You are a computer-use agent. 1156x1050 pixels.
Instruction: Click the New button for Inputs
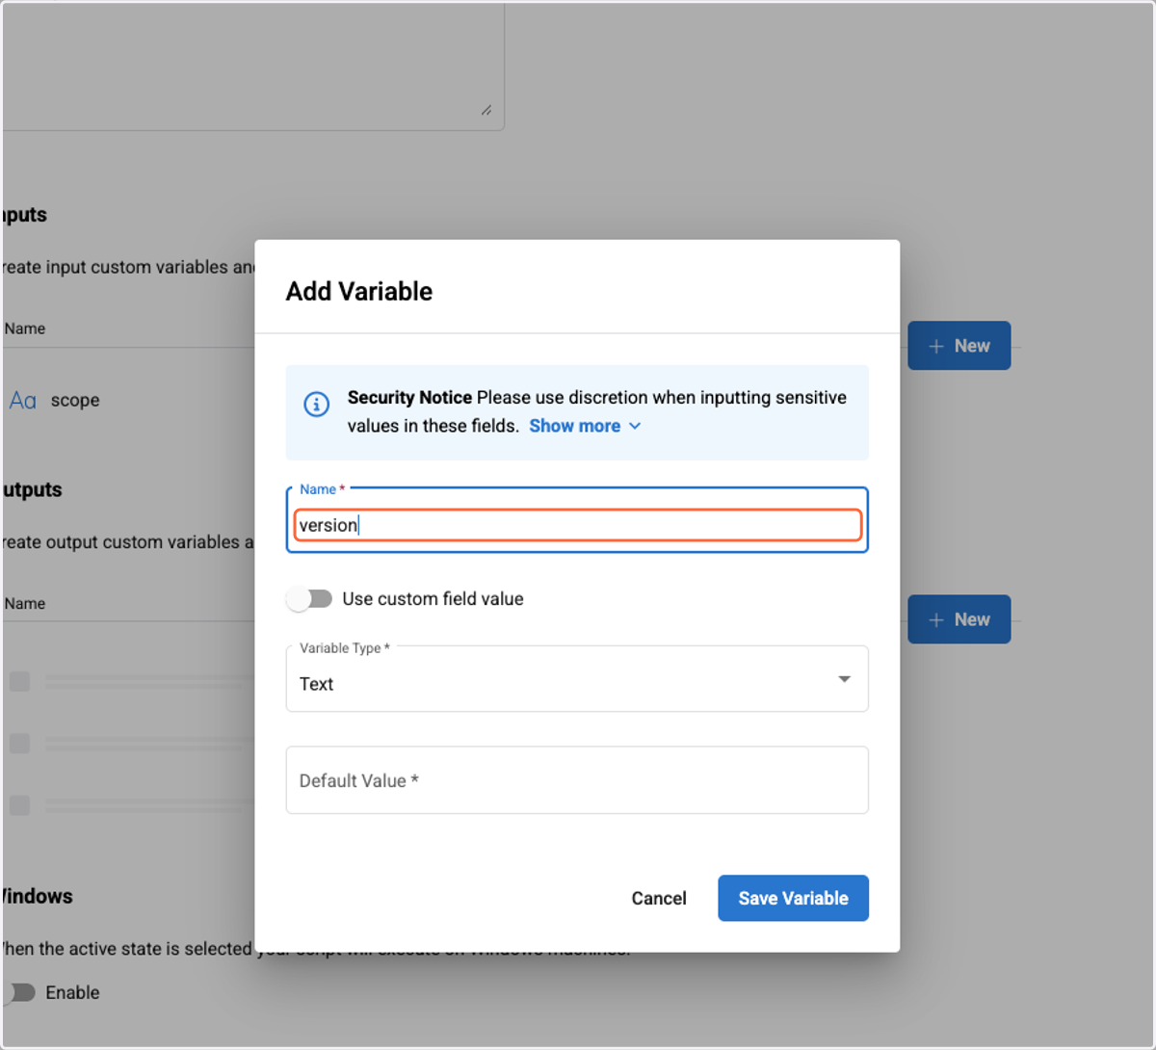point(959,346)
